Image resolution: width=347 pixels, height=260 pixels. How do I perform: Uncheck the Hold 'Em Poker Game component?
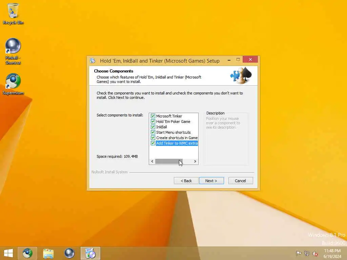(153, 122)
